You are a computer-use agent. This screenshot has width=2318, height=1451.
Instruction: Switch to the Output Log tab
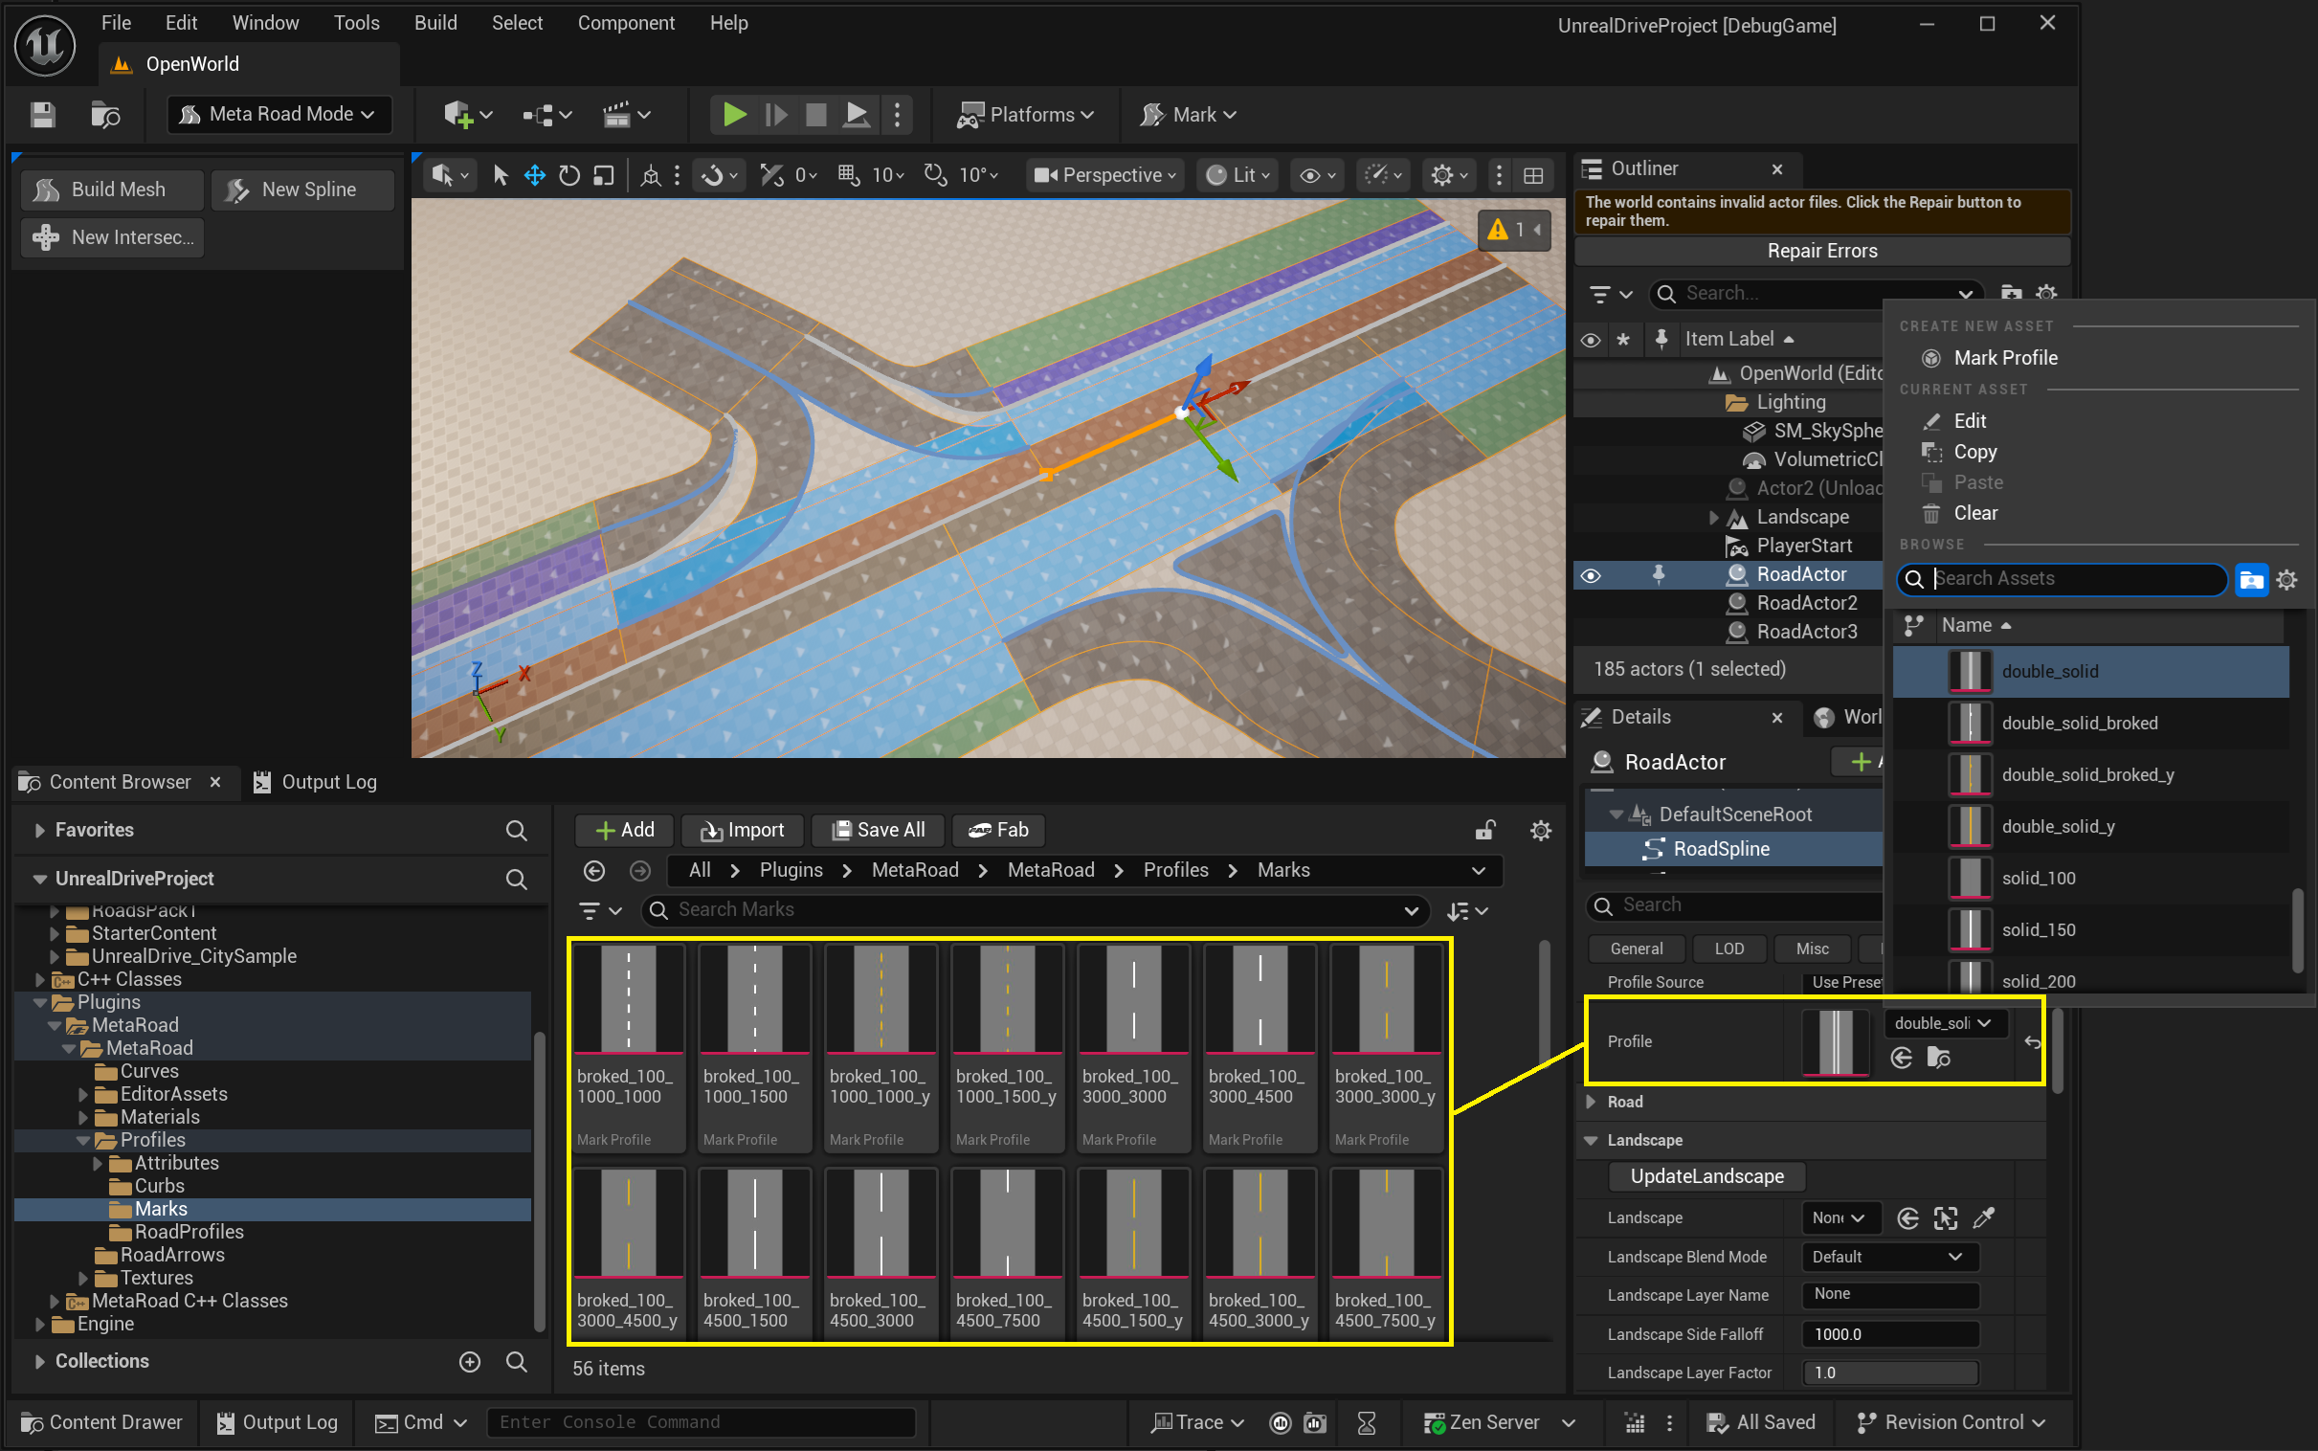[316, 782]
